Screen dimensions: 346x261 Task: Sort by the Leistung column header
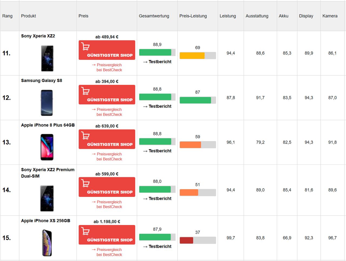[228, 16]
